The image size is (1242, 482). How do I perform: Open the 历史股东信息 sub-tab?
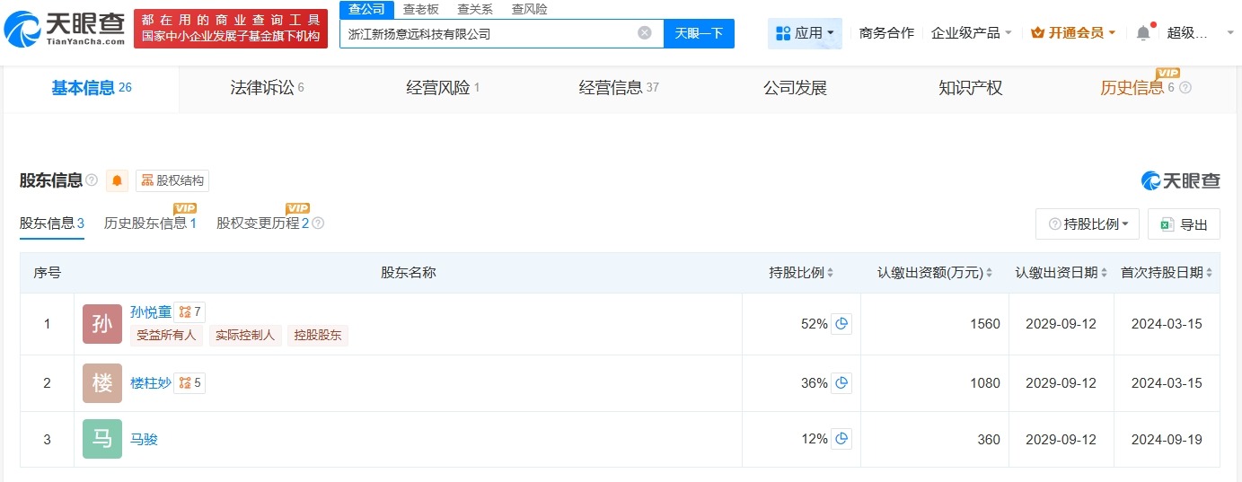pos(149,223)
